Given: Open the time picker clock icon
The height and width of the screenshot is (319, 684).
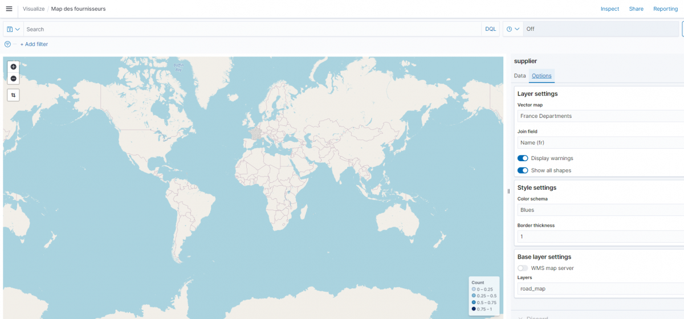Looking at the screenshot, I should click(513, 29).
